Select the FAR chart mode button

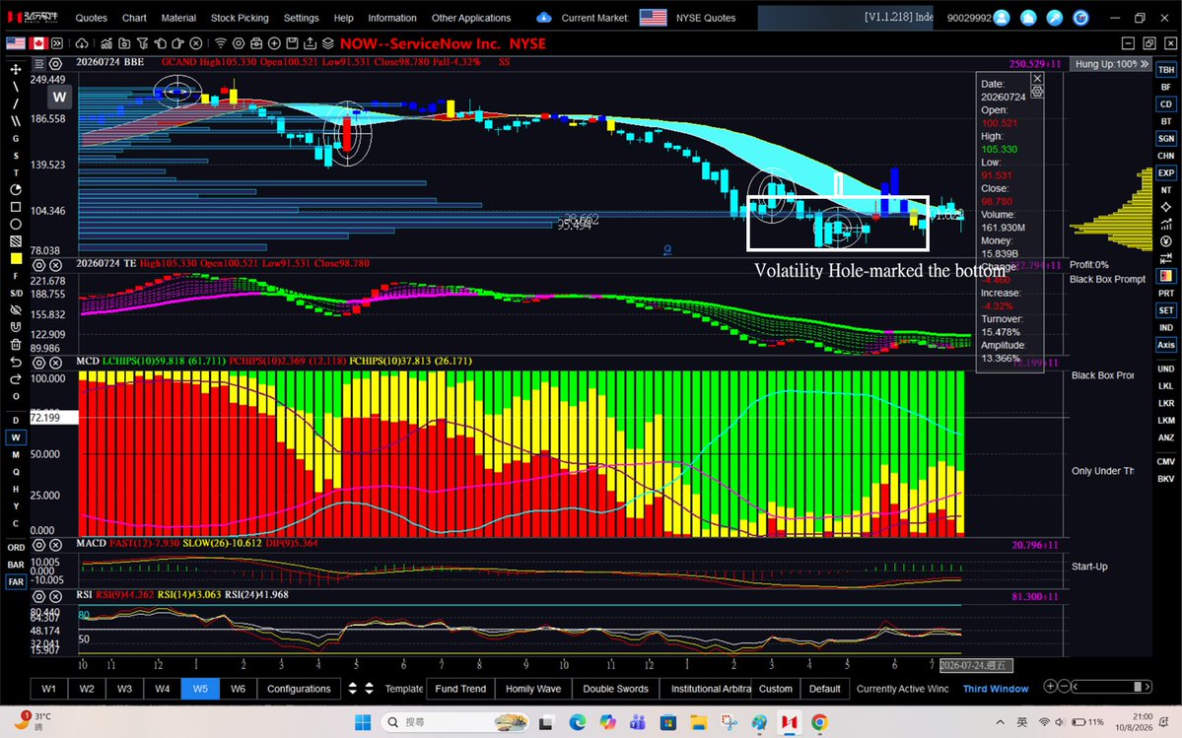click(16, 581)
